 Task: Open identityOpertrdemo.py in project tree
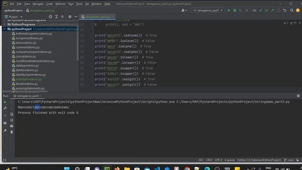[x=31, y=75]
